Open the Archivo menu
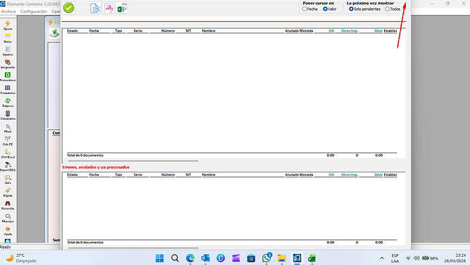Screen dimensions: 470x265 coord(8,12)
